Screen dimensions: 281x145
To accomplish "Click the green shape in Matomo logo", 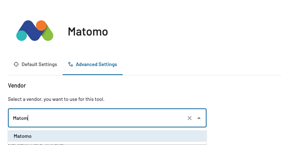I will (49, 35).
